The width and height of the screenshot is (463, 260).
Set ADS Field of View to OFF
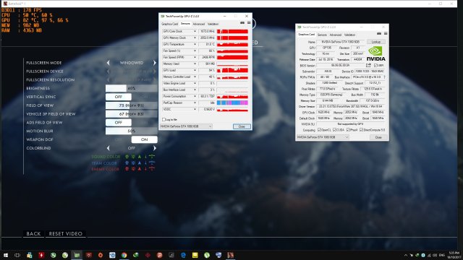[119, 122]
